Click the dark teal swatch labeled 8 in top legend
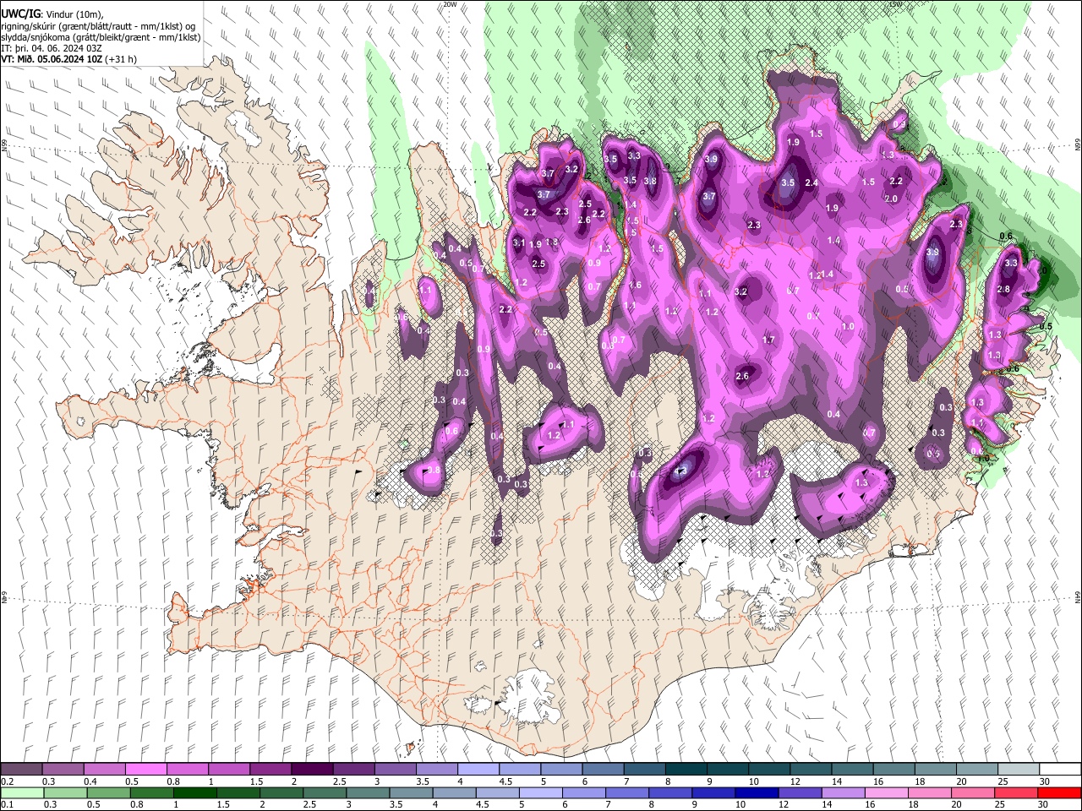This screenshot has height=811, width=1082. pos(686,769)
